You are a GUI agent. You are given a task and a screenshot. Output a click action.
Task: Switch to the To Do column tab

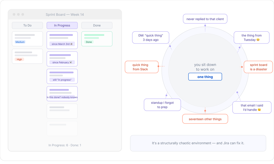coord(27,25)
